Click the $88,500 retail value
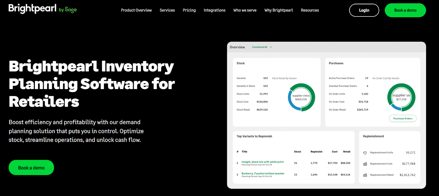 pos(345,163)
